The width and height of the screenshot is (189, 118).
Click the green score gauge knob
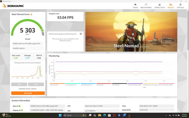click(42, 30)
